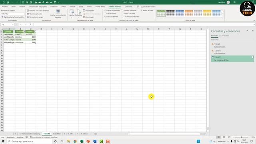Click Quitar duplicados

34,14
